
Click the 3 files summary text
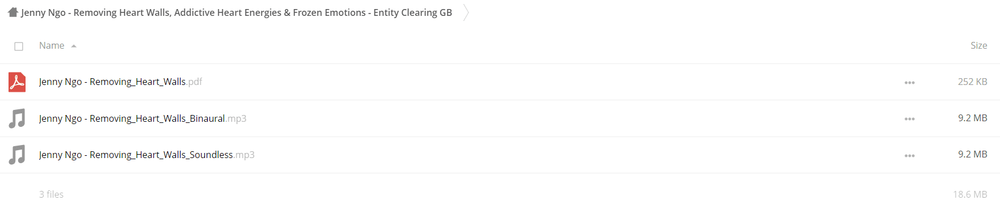51,194
